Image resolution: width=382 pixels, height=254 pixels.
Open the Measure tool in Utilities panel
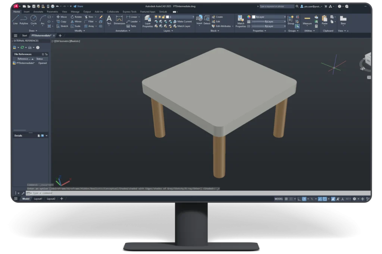(307, 19)
